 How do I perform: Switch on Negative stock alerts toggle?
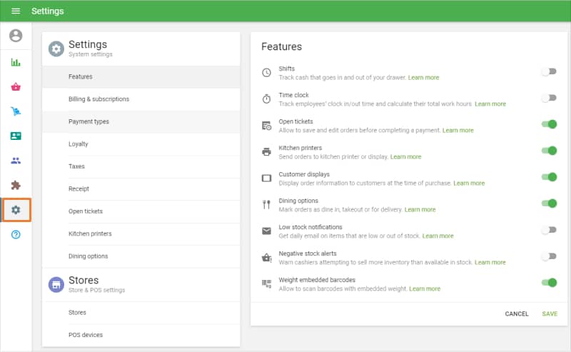click(x=549, y=256)
